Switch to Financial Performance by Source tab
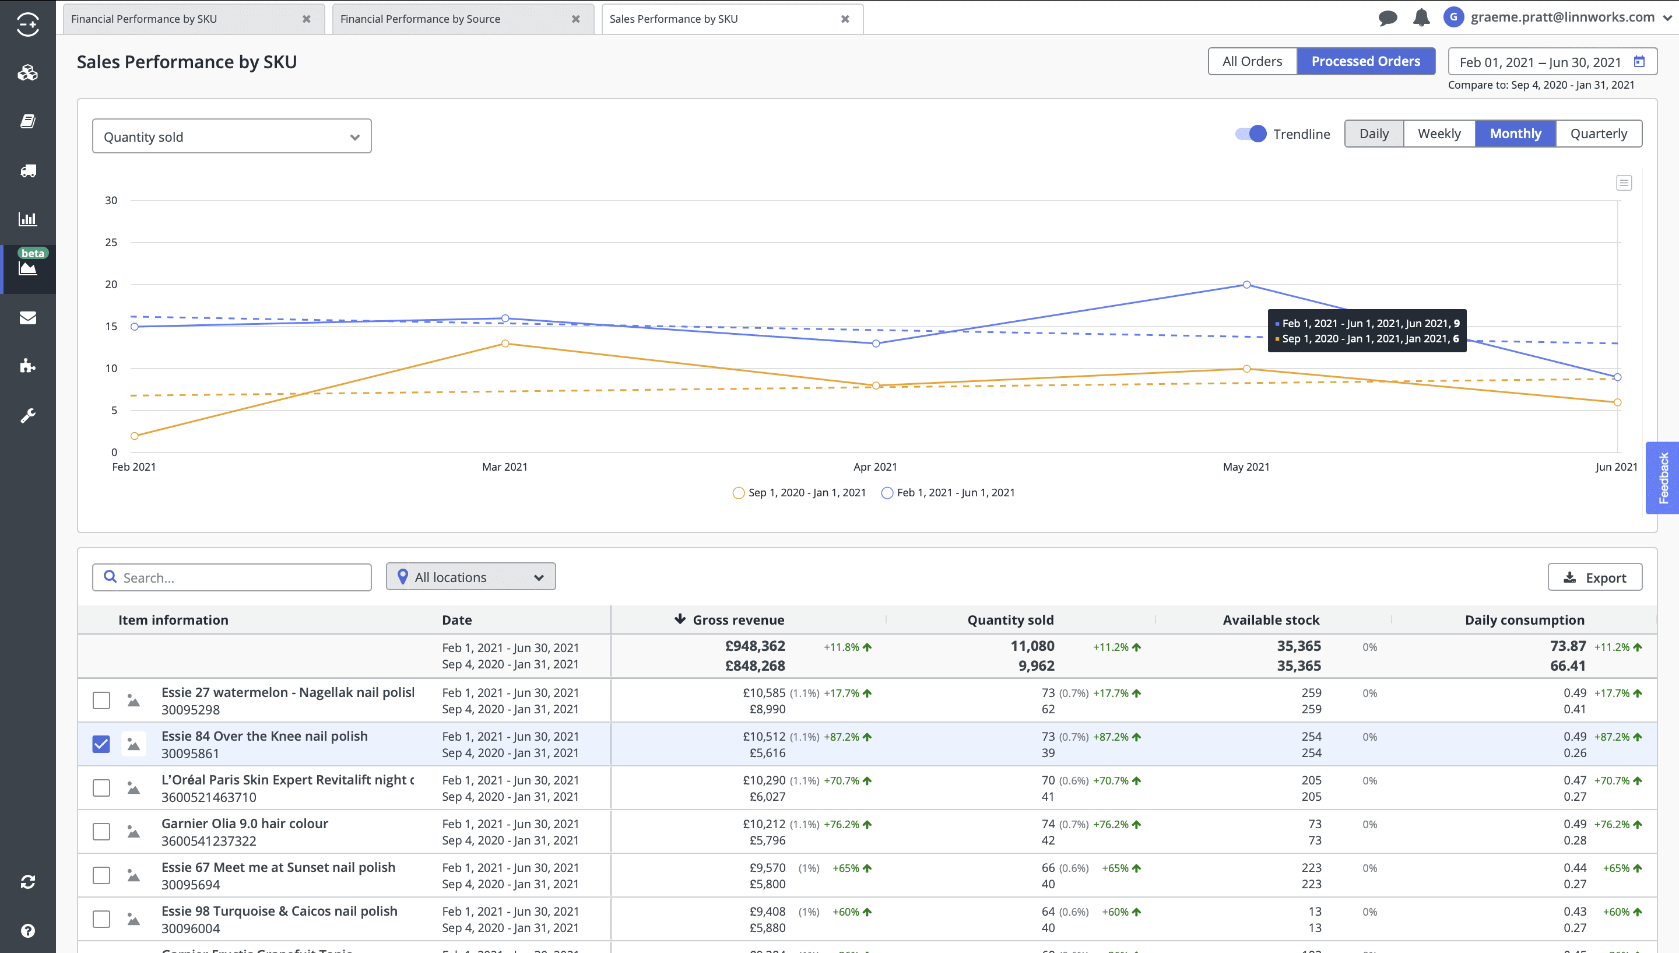The height and width of the screenshot is (953, 1679). pyautogui.click(x=463, y=19)
